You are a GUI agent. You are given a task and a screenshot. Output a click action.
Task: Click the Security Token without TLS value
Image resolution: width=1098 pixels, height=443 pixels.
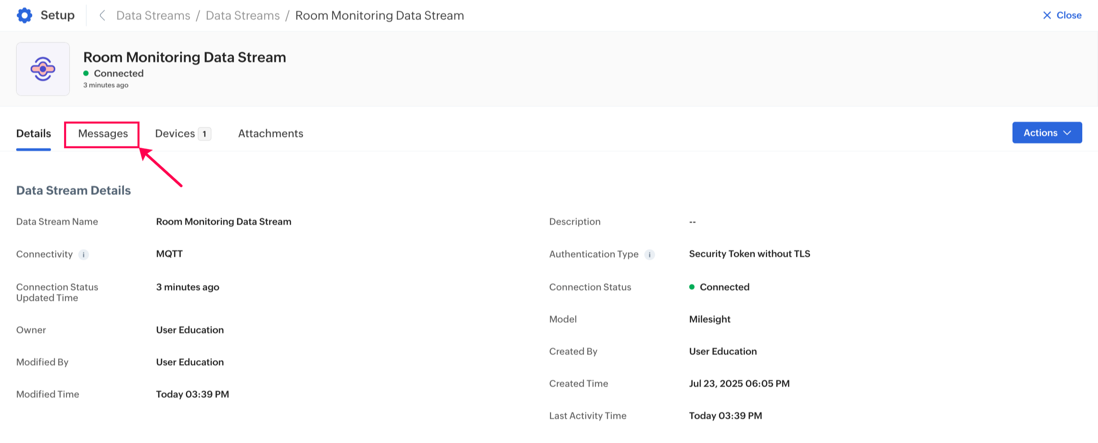[x=749, y=253]
